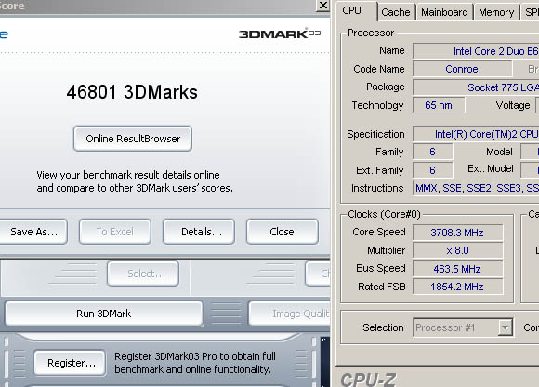
Task: Close the score window with X
Action: [x=322, y=6]
